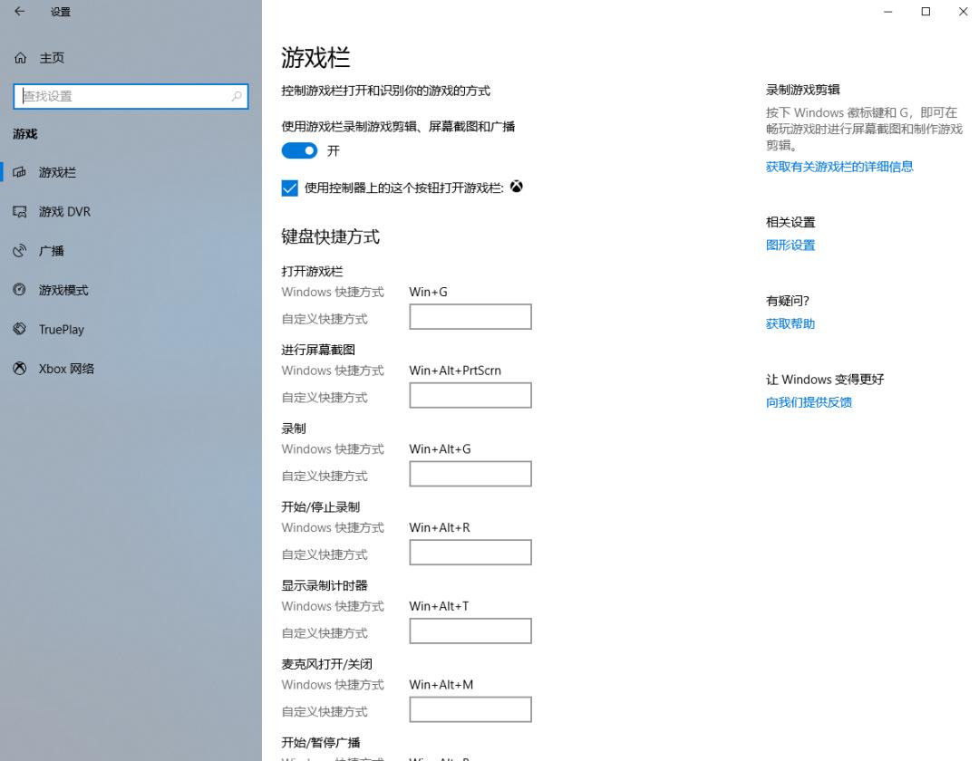Click the custom shortcut field for 进行屏幕截图
Screen dimensions: 979x761
(470, 395)
